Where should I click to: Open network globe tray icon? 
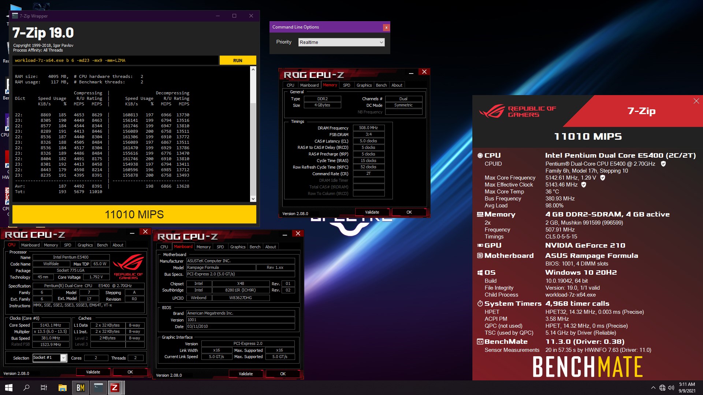click(662, 388)
